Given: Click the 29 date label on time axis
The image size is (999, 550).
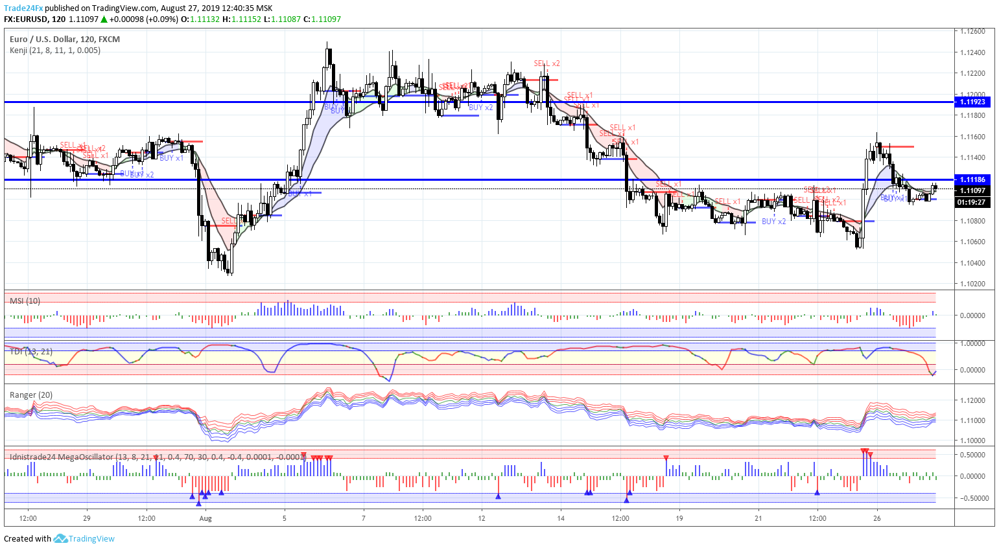Looking at the screenshot, I should [87, 518].
